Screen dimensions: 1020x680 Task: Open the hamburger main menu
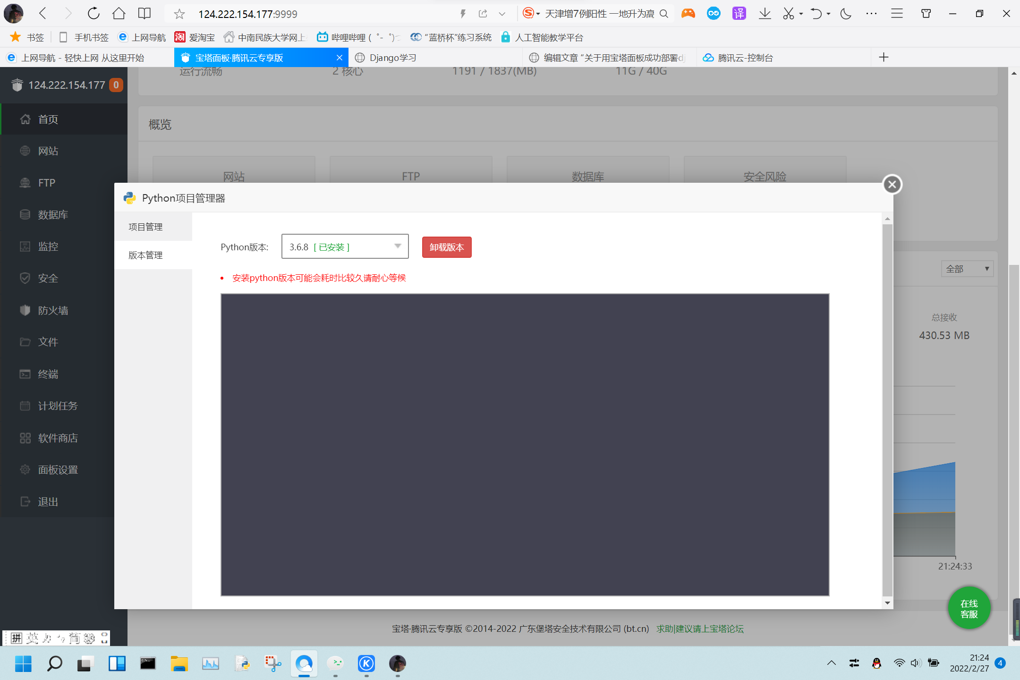(897, 14)
